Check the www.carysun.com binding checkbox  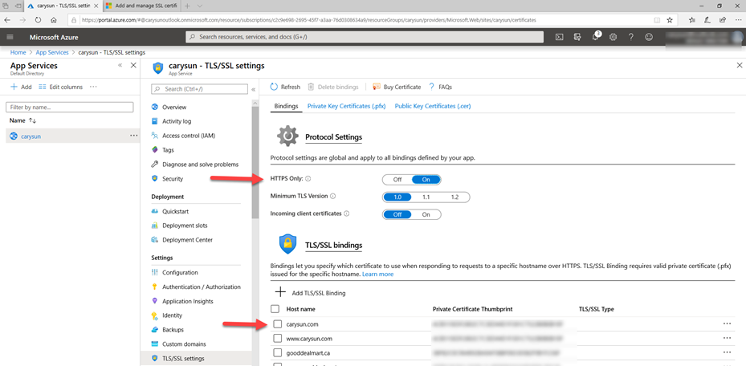277,339
